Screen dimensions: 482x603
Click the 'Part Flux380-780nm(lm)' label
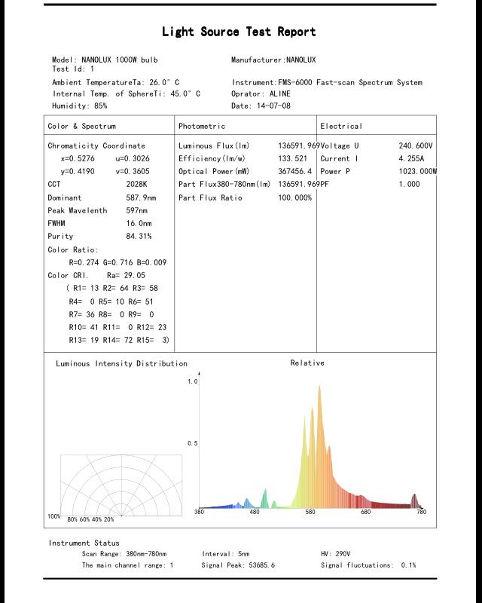click(x=224, y=184)
